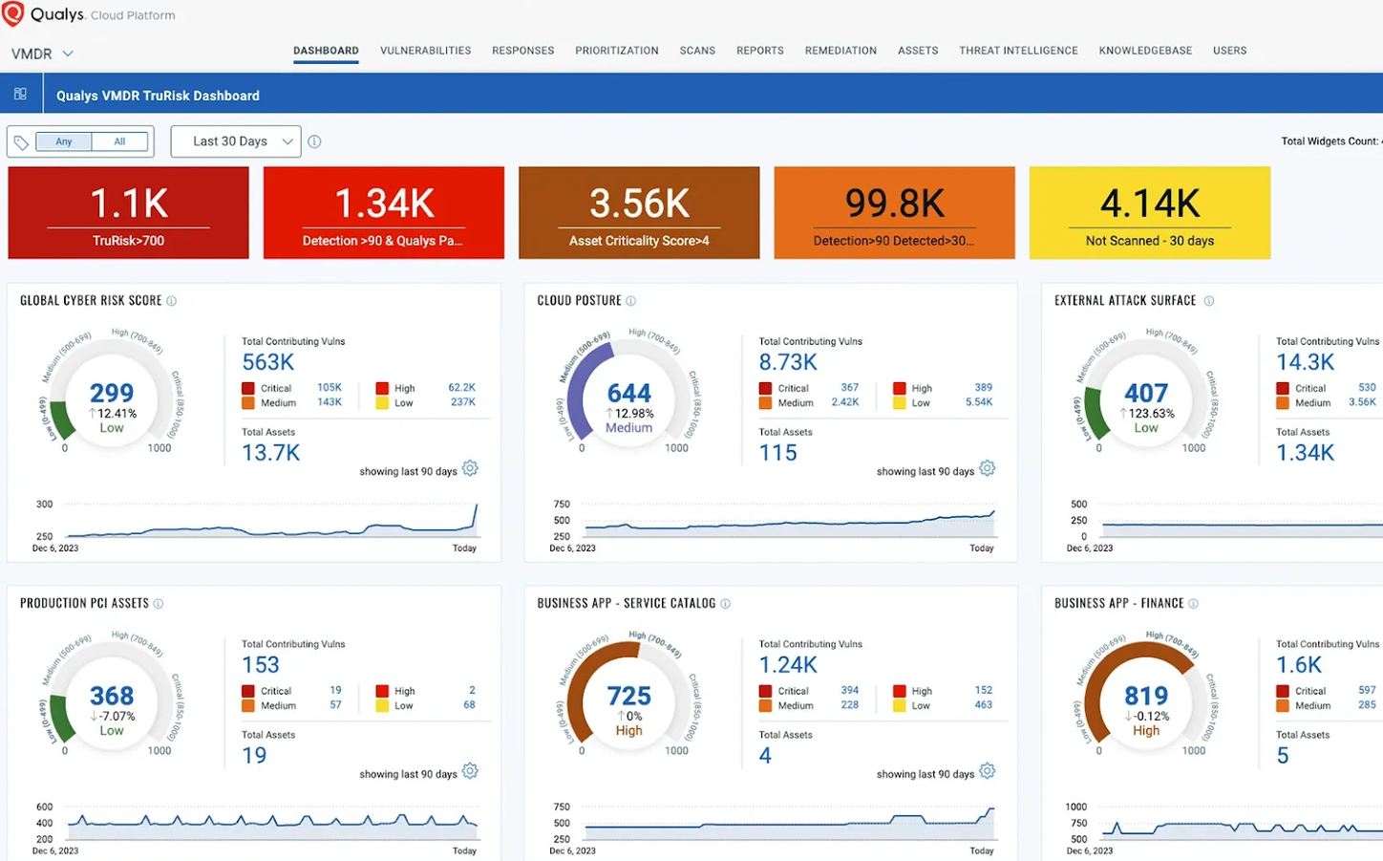This screenshot has width=1383, height=861.
Task: Click the 1.34K Detection >90 tile
Action: point(384,213)
